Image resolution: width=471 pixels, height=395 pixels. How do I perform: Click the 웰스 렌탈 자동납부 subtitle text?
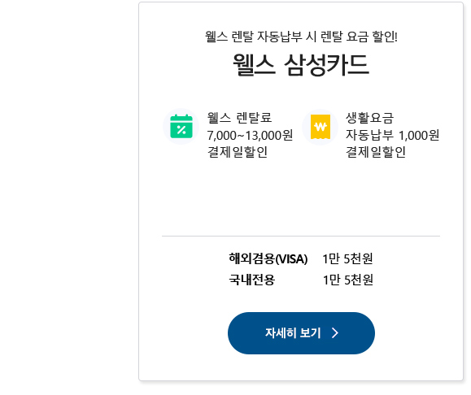click(x=301, y=37)
